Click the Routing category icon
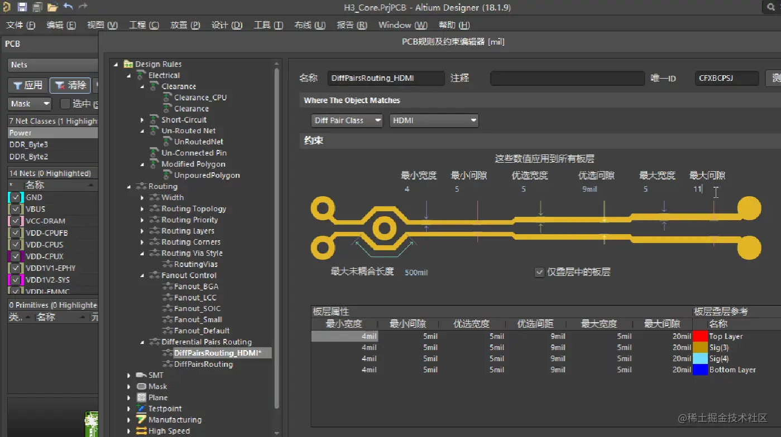Viewport: 781px width, 437px height. (x=141, y=186)
